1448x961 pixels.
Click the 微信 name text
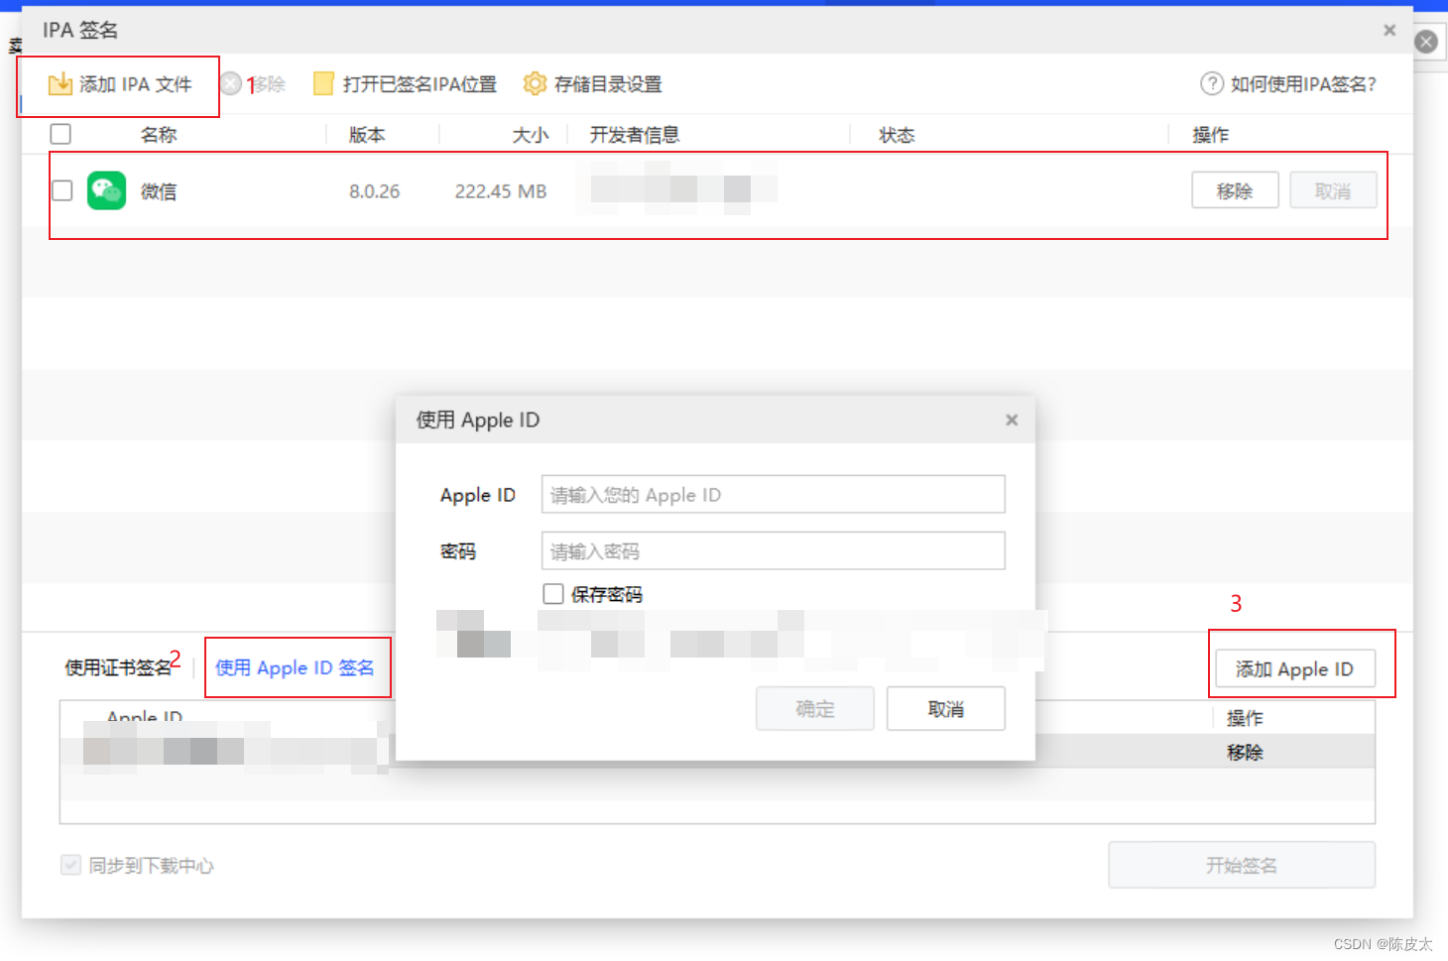[x=159, y=191]
